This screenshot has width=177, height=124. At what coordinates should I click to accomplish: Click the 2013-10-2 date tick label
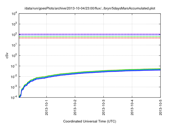75,107
